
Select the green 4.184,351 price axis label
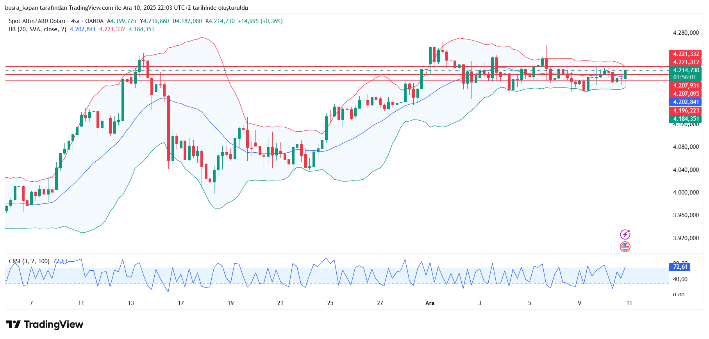pos(686,119)
